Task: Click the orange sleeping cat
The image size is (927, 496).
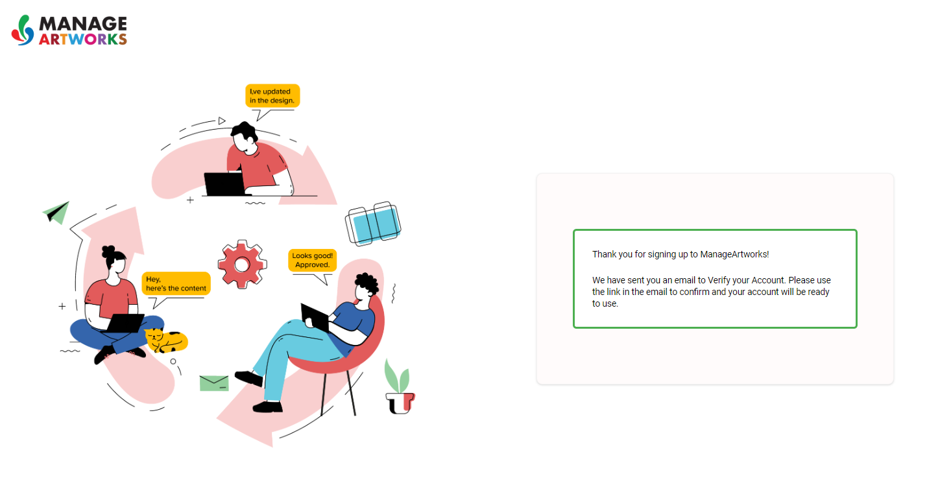Action: point(166,340)
